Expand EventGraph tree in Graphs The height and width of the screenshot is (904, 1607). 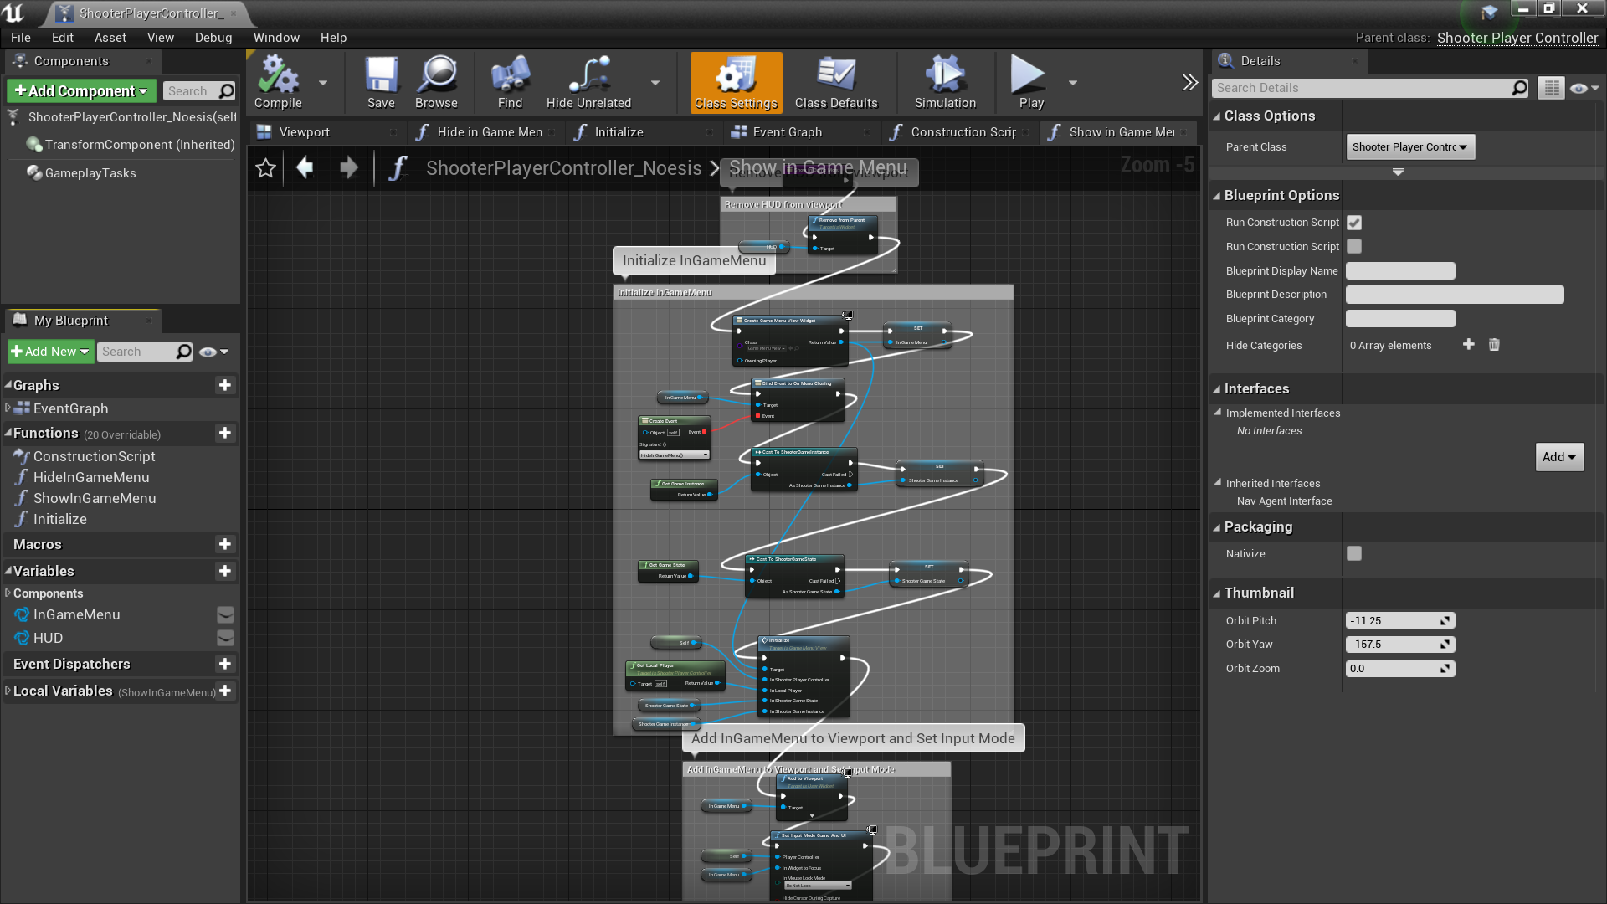point(8,408)
